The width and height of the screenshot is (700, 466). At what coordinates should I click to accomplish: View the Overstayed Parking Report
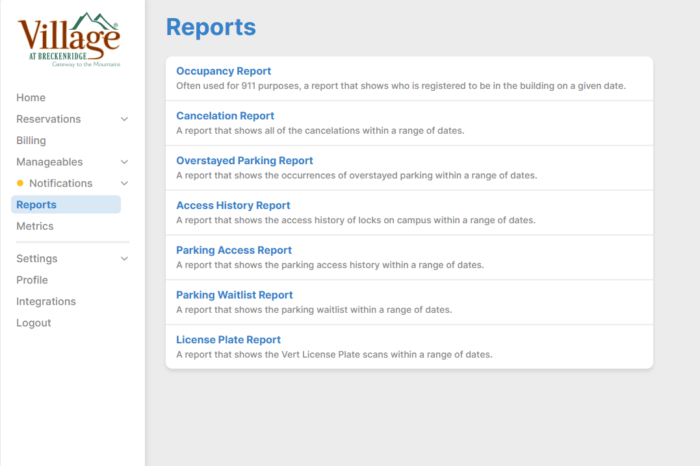click(244, 161)
